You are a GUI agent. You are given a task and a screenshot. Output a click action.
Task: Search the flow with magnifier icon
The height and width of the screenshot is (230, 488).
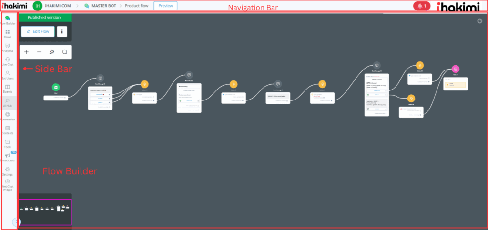click(x=65, y=52)
